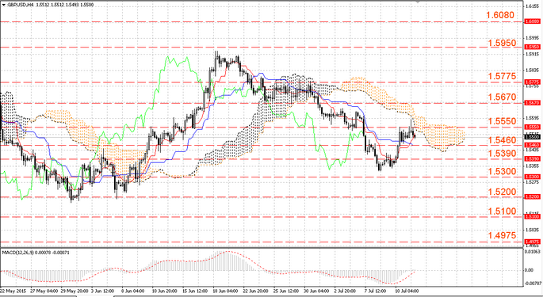
Task: Click the 8 Jun 04:00 time label
Action: point(134,291)
